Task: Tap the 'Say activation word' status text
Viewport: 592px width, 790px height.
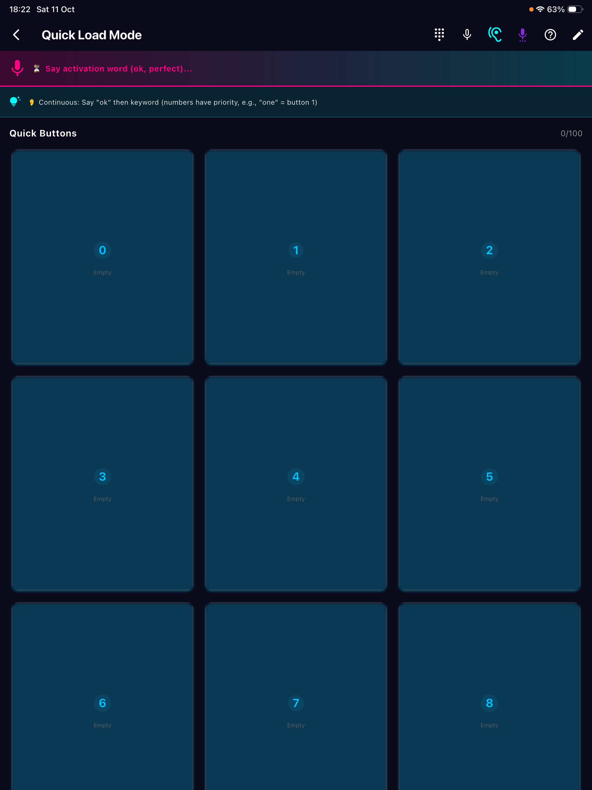Action: [119, 69]
